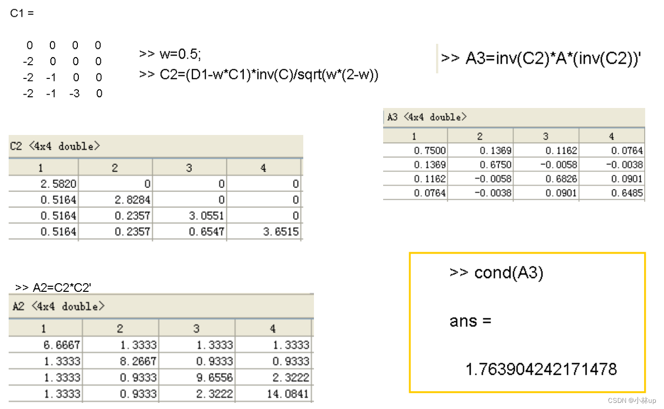Click -0.0038 in second row of A3

click(x=612, y=165)
